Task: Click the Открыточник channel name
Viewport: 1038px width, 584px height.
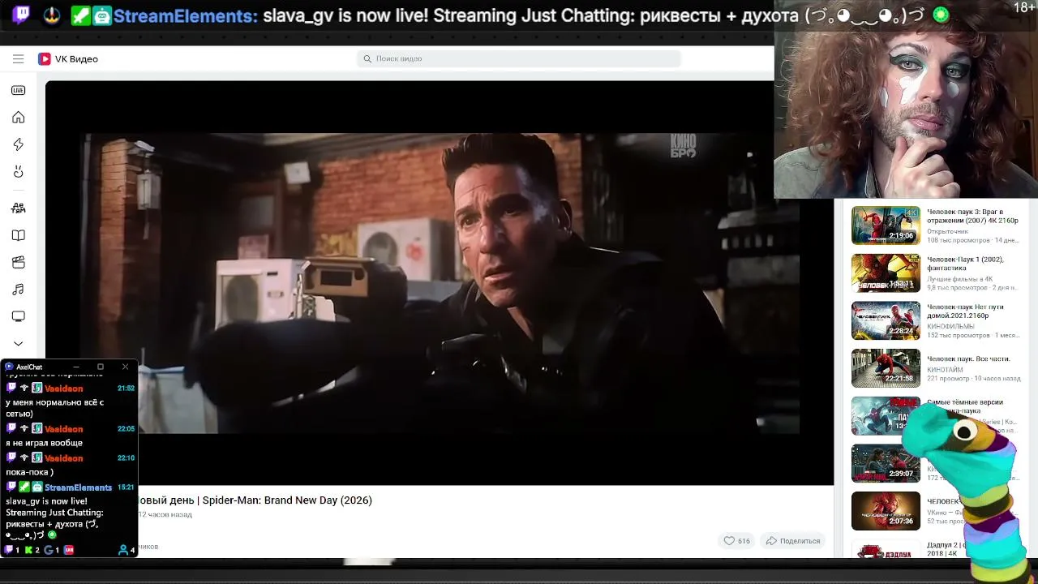Action: [x=947, y=231]
